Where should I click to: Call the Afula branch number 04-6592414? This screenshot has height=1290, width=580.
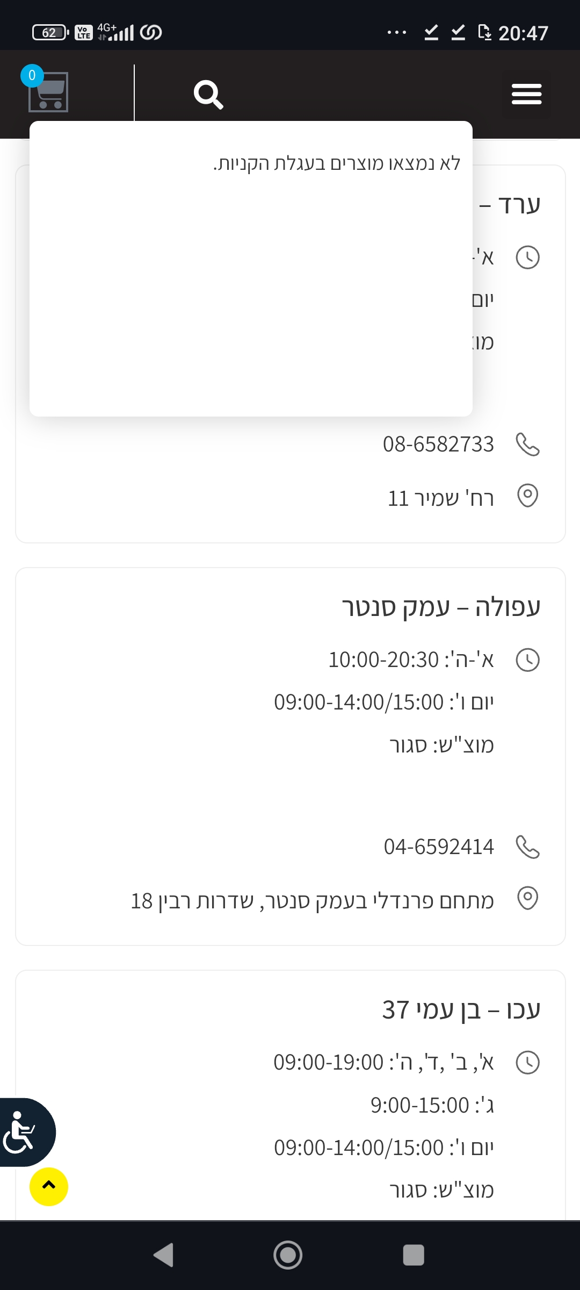(439, 847)
